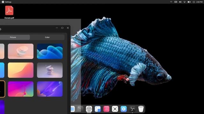This screenshot has height=114, width=204.
Task: Click the 2:02 PM clock
Action: pyautogui.click(x=200, y=2)
